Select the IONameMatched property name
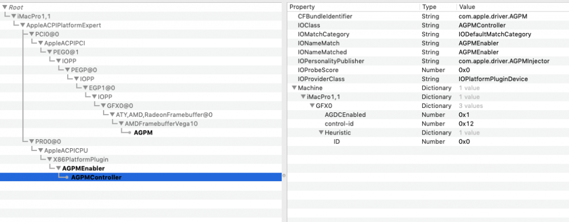 322,52
